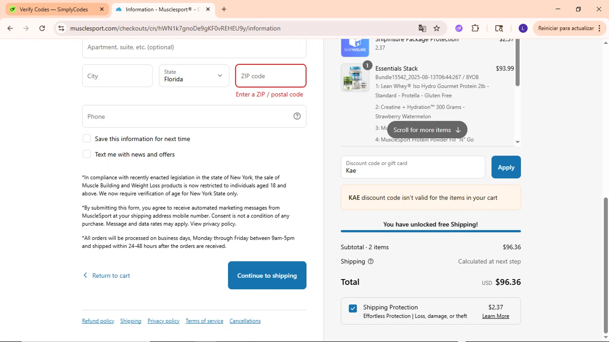The height and width of the screenshot is (342, 609).
Task: Click the Discount code or gift card field
Action: point(413,167)
